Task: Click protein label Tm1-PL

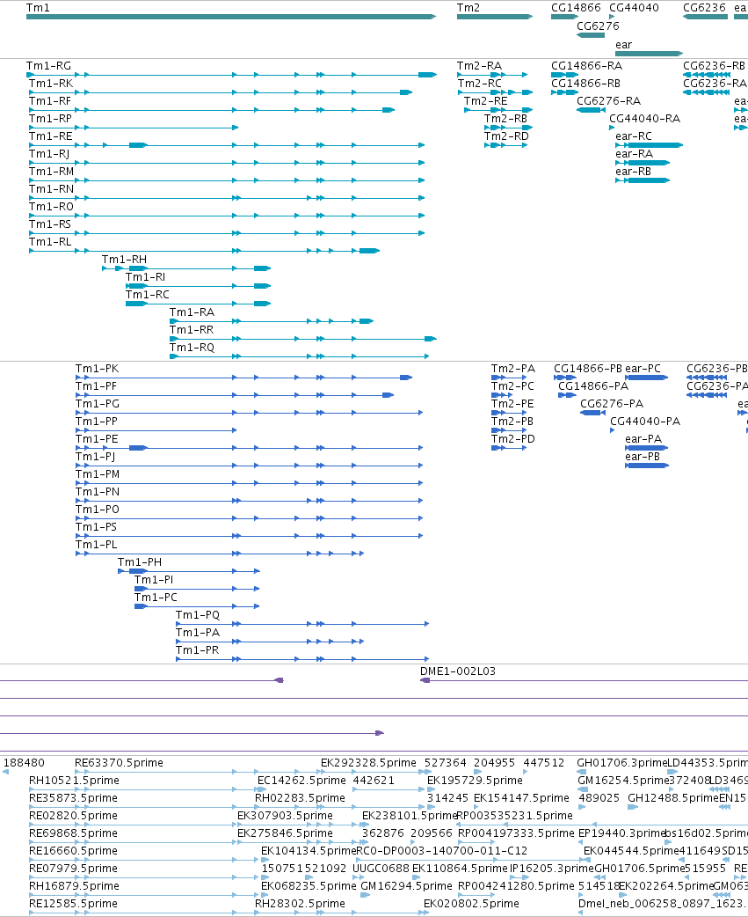Action: pyautogui.click(x=96, y=544)
